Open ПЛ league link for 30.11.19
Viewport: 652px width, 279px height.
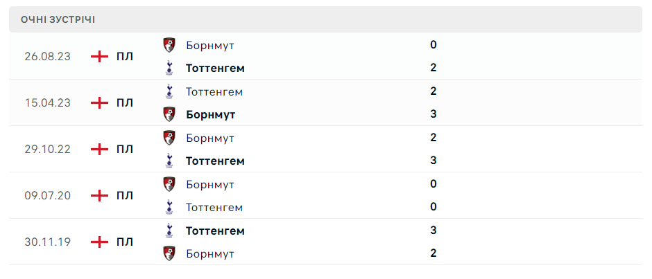(125, 242)
